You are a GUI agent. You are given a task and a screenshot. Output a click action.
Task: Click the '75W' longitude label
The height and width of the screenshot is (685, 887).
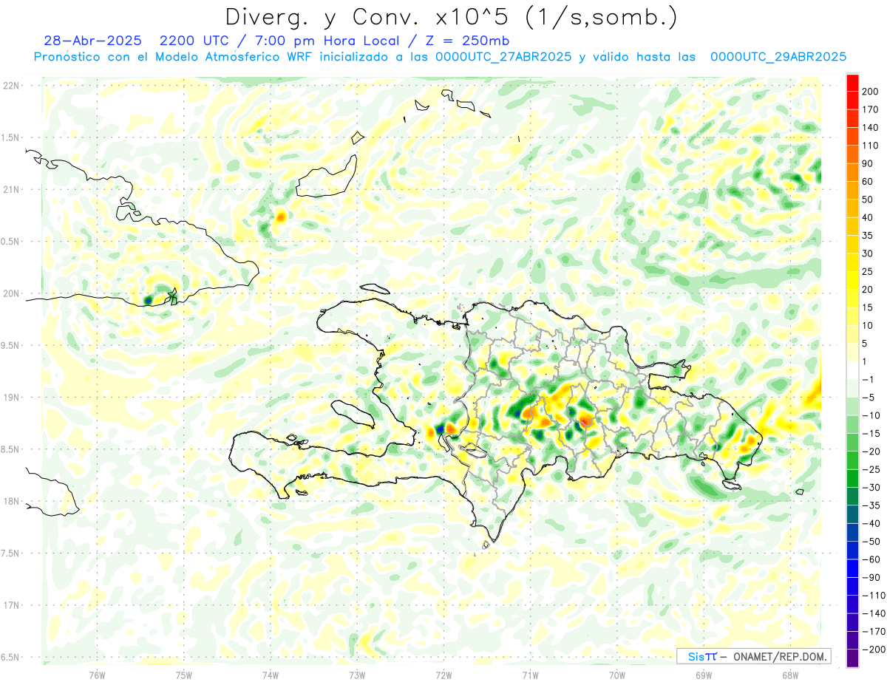pos(183,675)
